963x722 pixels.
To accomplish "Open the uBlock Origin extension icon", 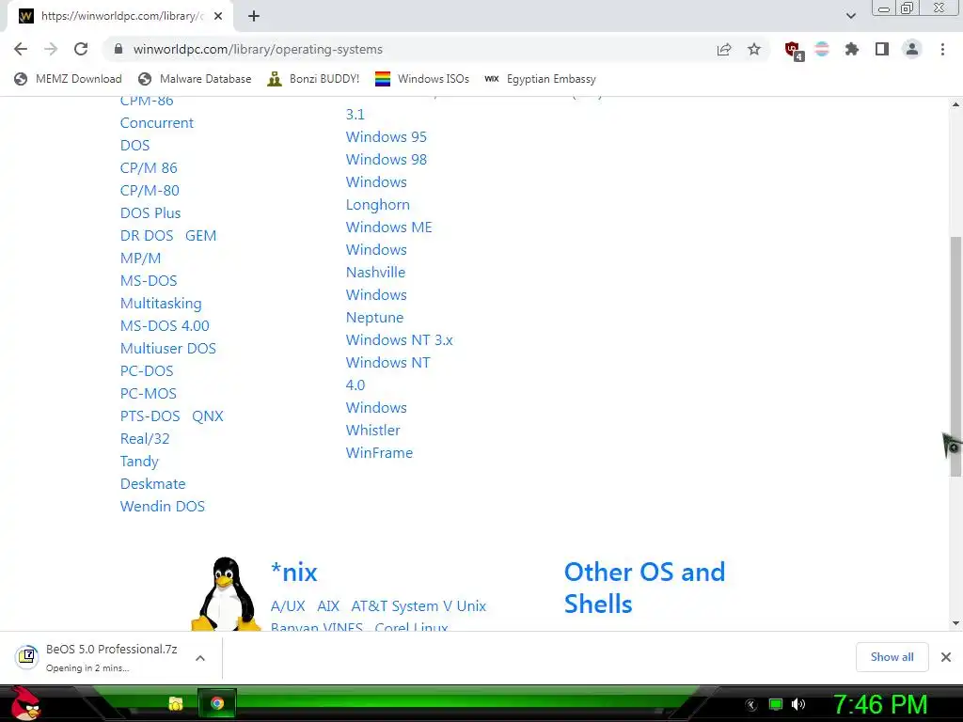I will click(794, 51).
